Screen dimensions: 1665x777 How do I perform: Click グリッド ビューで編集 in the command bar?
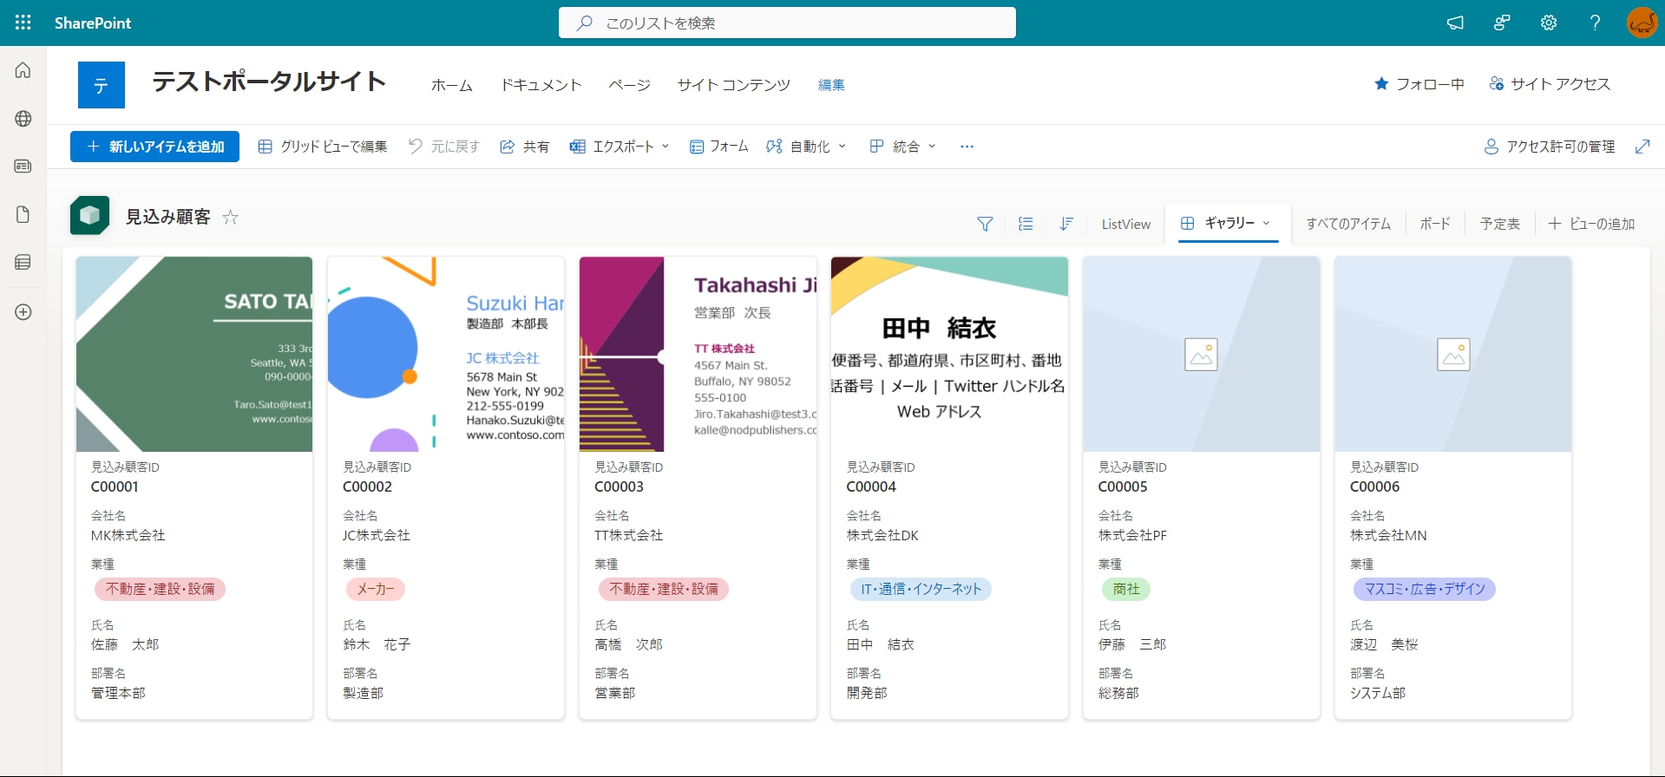(323, 147)
